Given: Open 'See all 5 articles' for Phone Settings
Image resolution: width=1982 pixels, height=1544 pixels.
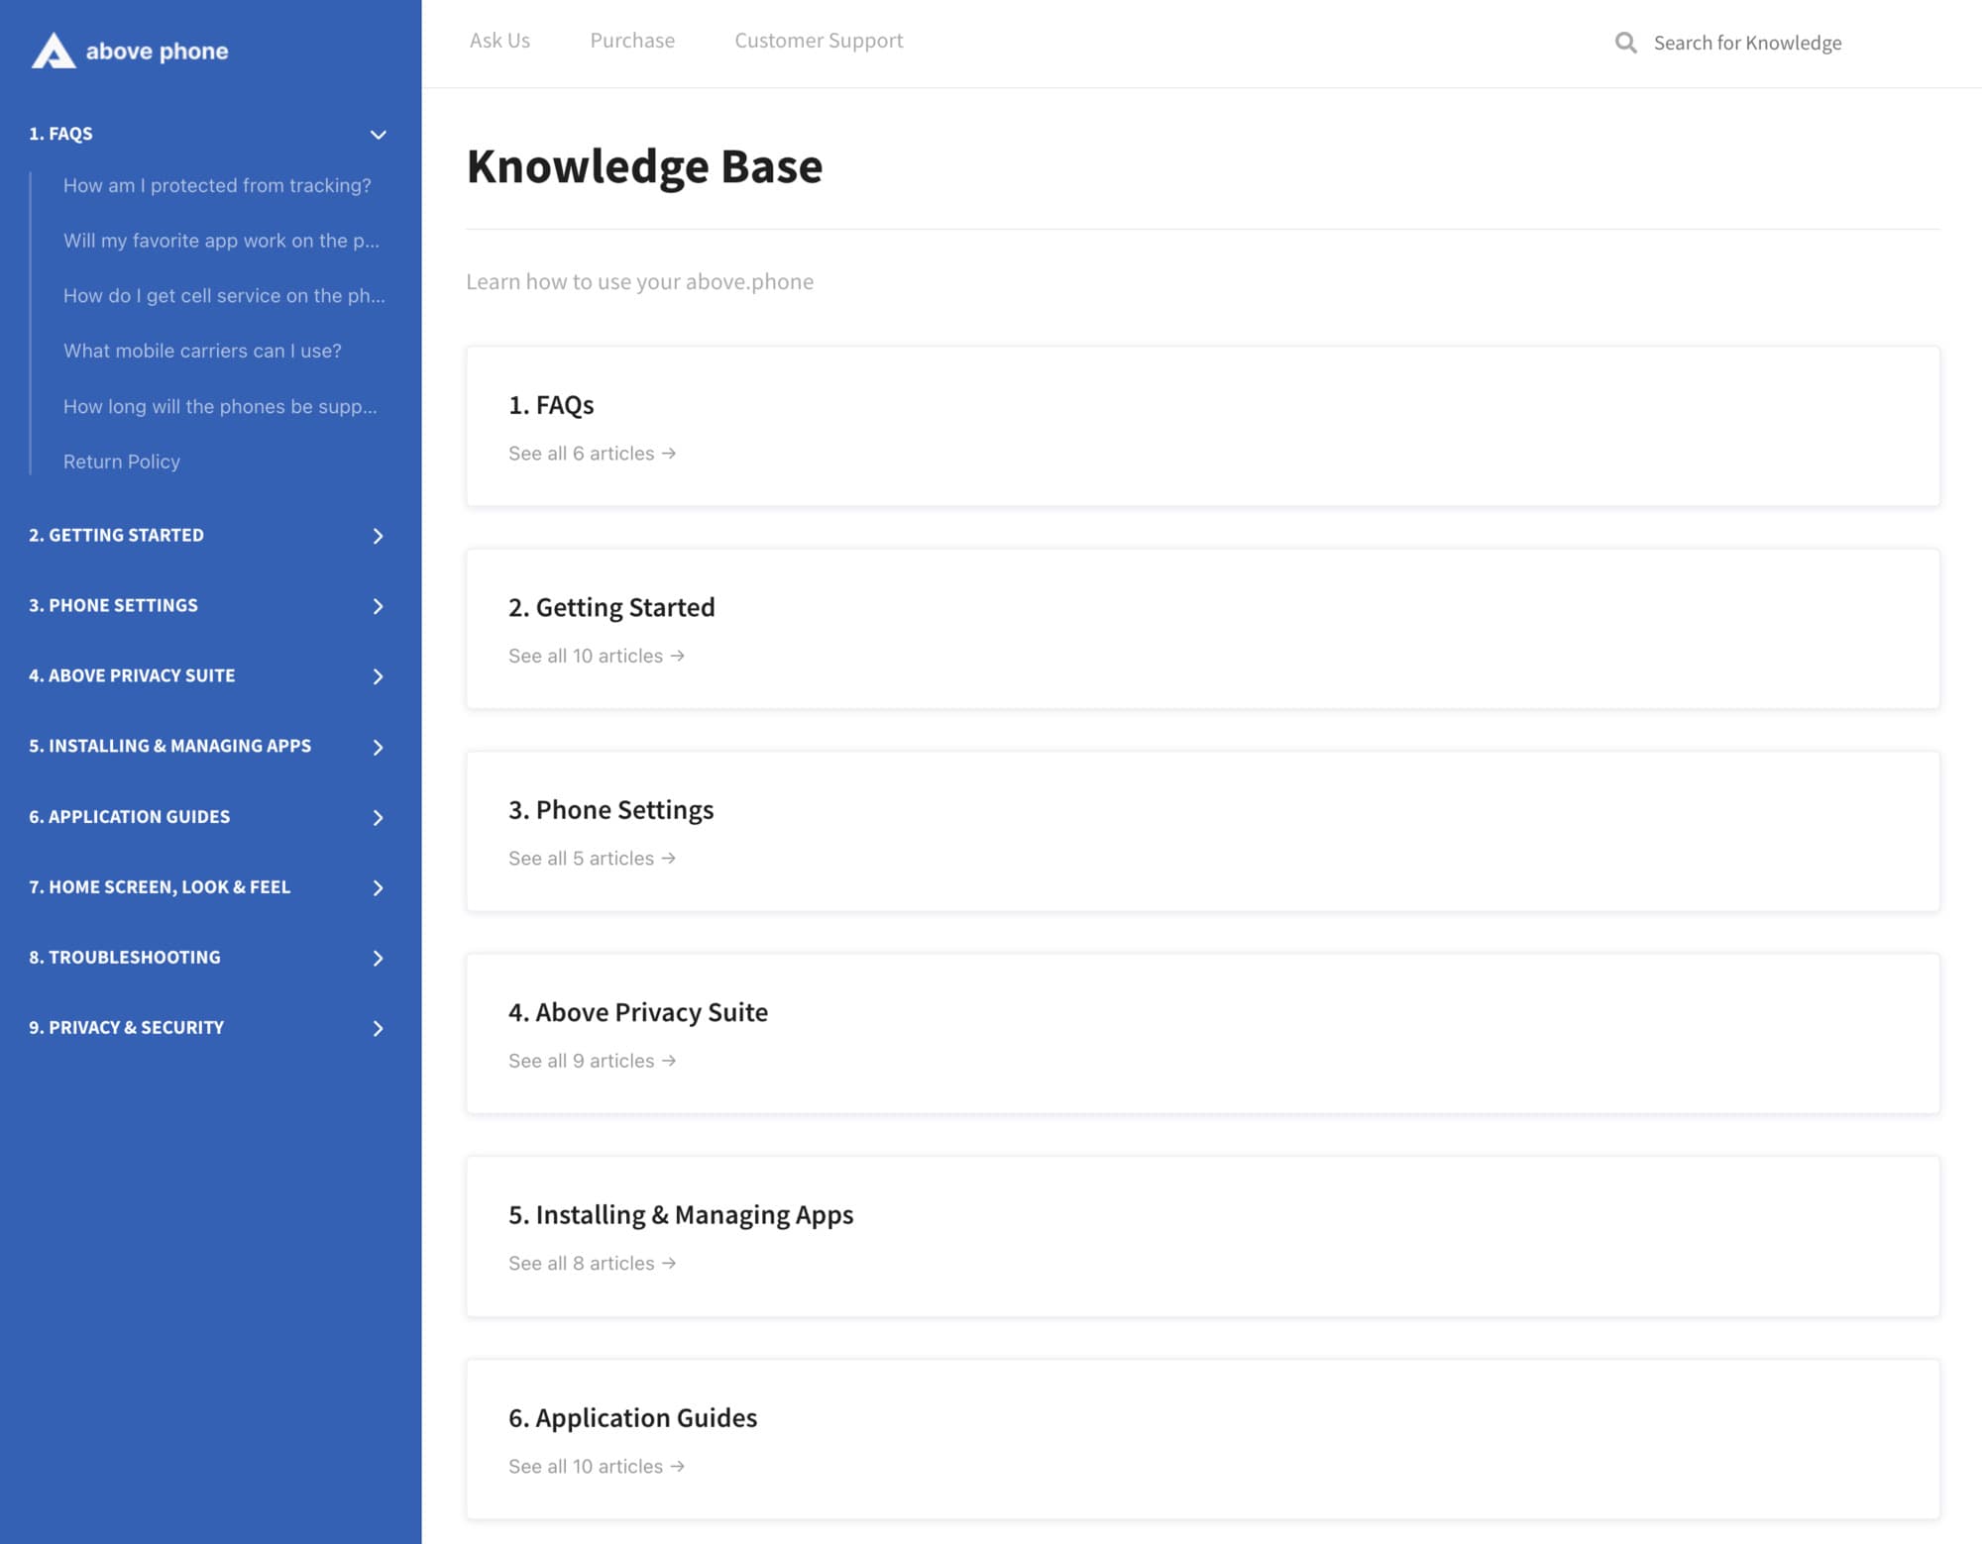Looking at the screenshot, I should (592, 859).
